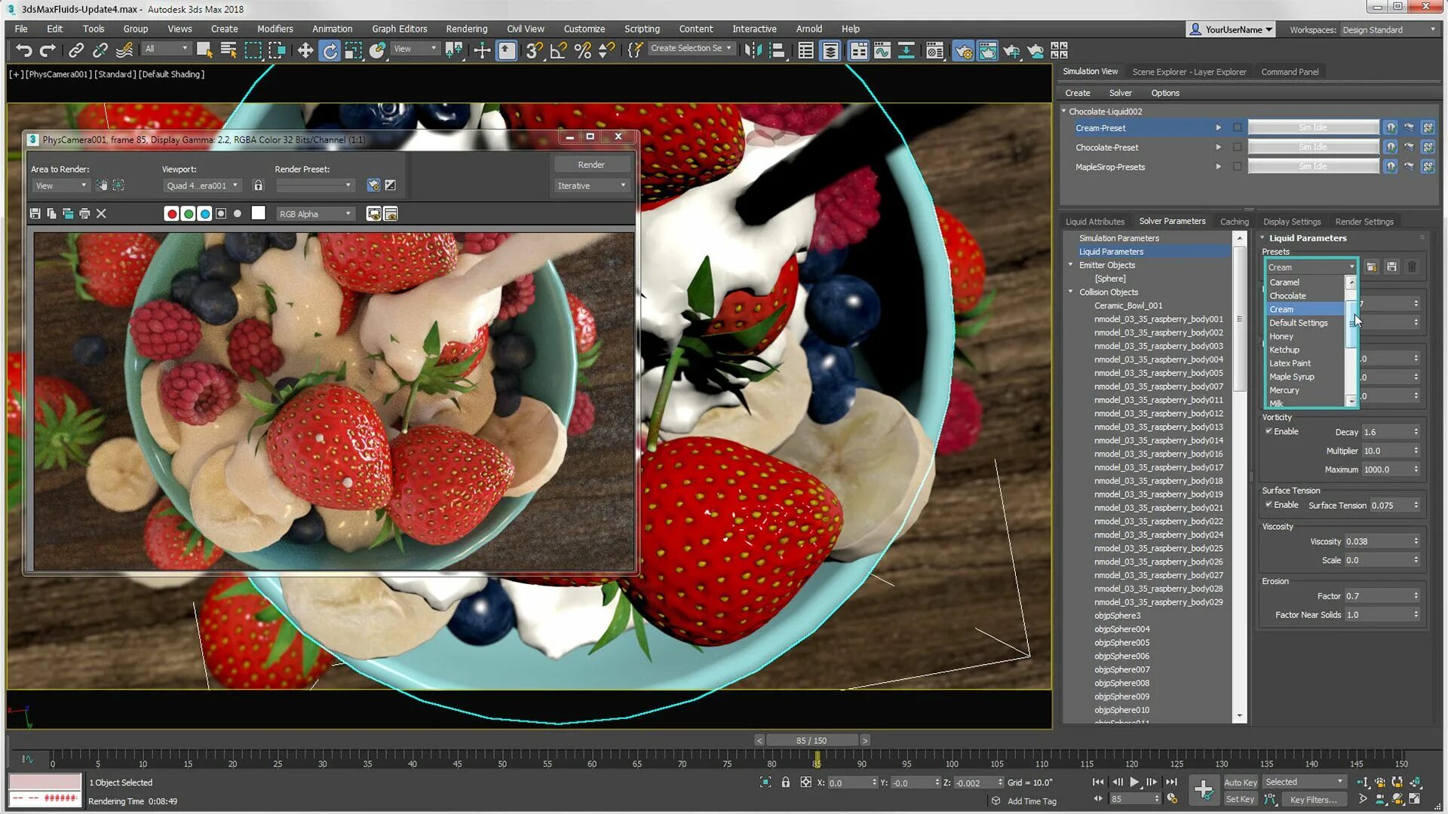Image resolution: width=1448 pixels, height=814 pixels.
Task: Activate the Select and Rotate tool
Action: 330,50
